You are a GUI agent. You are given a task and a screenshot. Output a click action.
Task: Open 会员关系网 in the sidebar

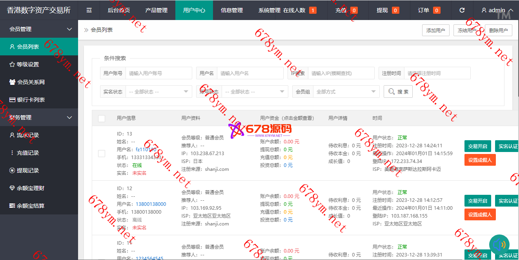pyautogui.click(x=31, y=82)
